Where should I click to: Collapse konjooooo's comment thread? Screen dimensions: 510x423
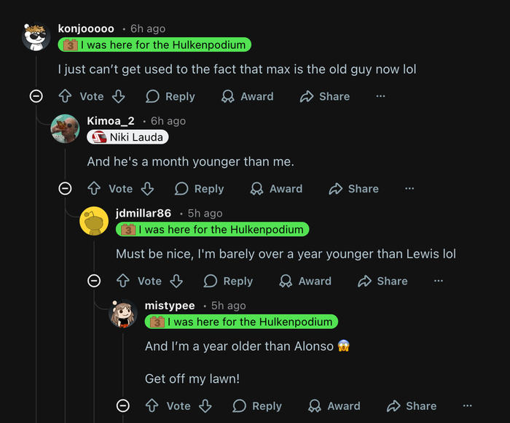point(36,96)
